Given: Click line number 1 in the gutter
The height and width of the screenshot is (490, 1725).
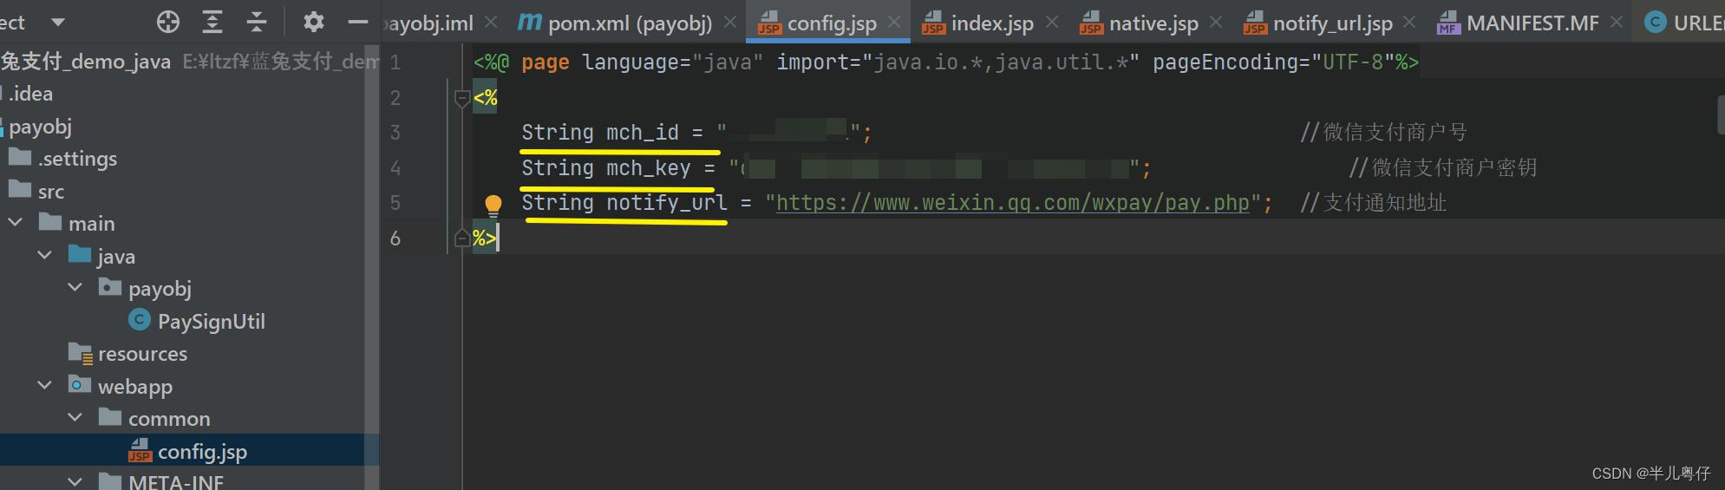Looking at the screenshot, I should 395,62.
